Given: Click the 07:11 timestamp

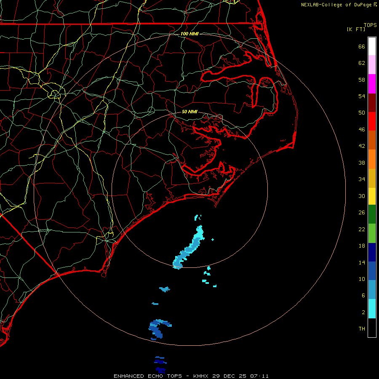Looking at the screenshot, I should tap(259, 376).
